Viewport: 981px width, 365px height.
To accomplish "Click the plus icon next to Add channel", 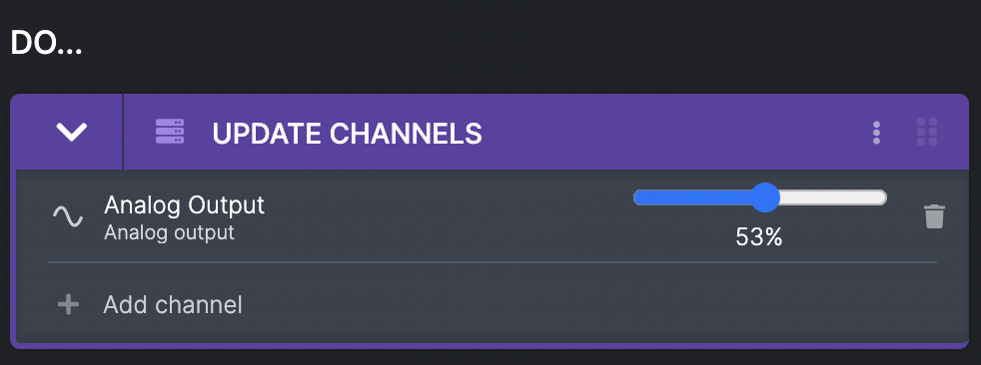I will (x=68, y=305).
